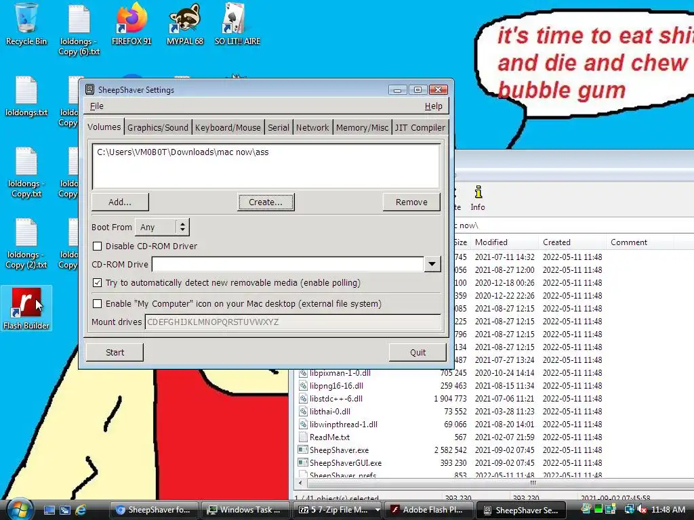Image resolution: width=694 pixels, height=520 pixels.
Task: Click the ReadMe.txt file icon
Action: [303, 437]
